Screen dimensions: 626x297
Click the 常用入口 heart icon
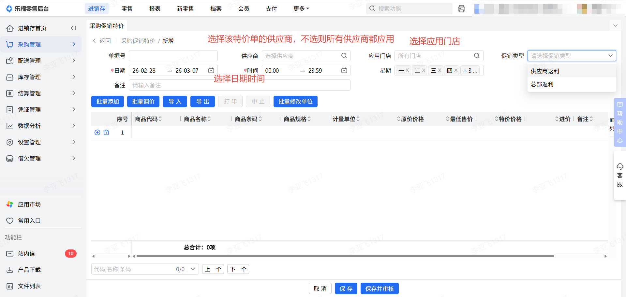click(x=10, y=220)
